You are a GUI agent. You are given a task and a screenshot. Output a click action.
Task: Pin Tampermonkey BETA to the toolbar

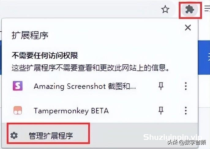click(161, 111)
